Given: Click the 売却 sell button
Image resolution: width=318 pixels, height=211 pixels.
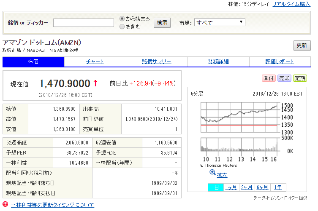Looking at the screenshot, I should [284, 78].
